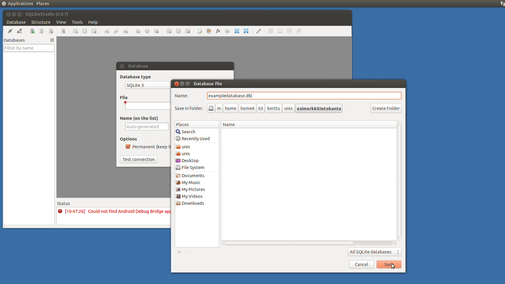
Task: Click the Delete index toolbar icon
Action: pyautogui.click(x=125, y=31)
